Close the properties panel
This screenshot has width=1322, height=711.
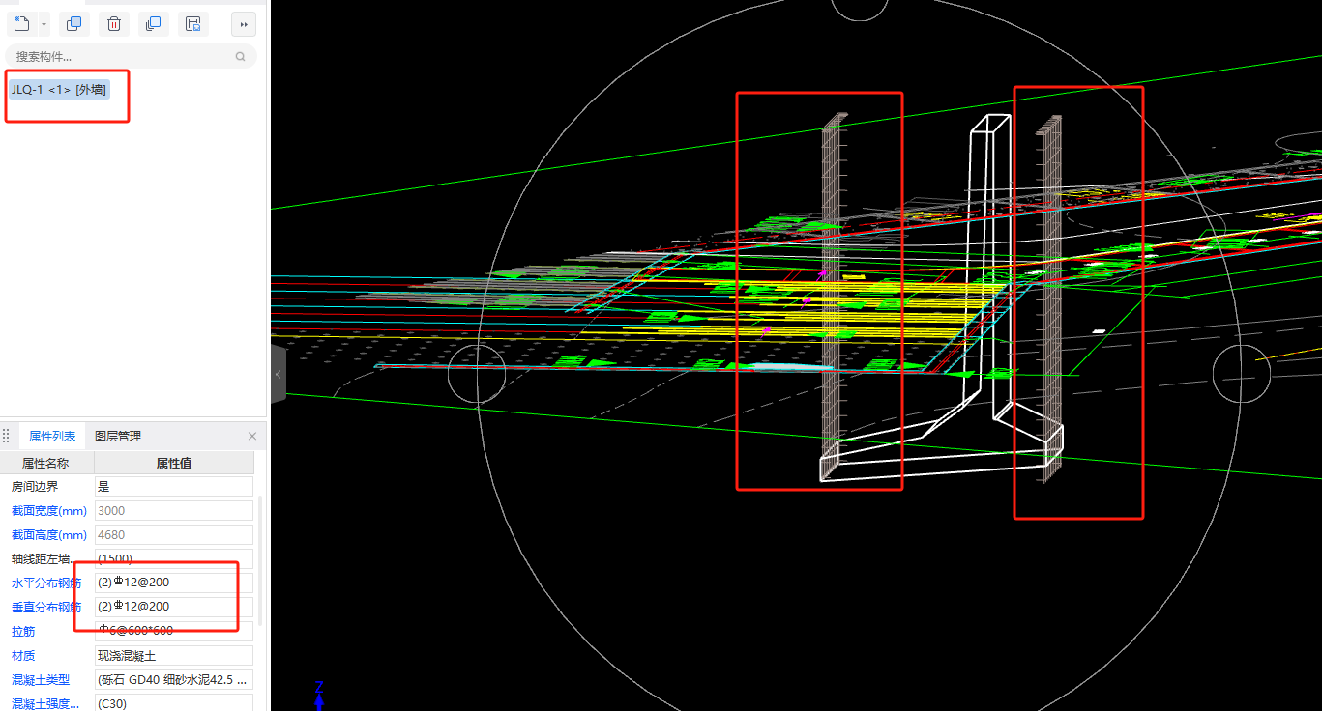252,437
